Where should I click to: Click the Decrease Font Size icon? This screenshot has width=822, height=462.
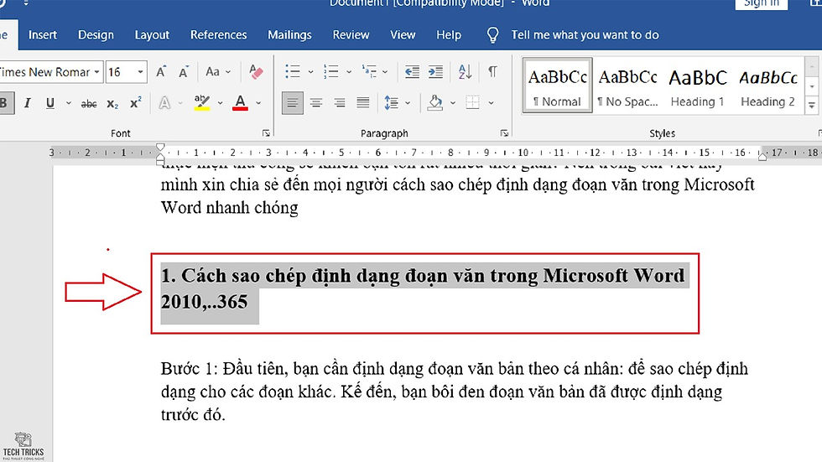click(184, 72)
